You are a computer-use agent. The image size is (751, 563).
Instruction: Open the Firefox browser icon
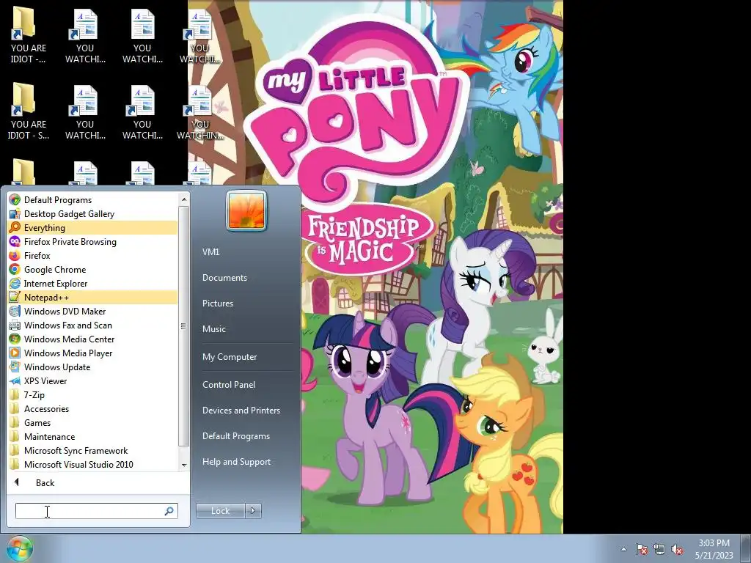pos(15,256)
